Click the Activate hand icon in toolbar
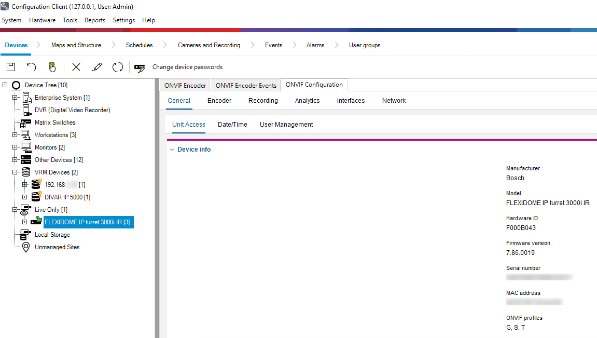The image size is (597, 338). tap(52, 67)
